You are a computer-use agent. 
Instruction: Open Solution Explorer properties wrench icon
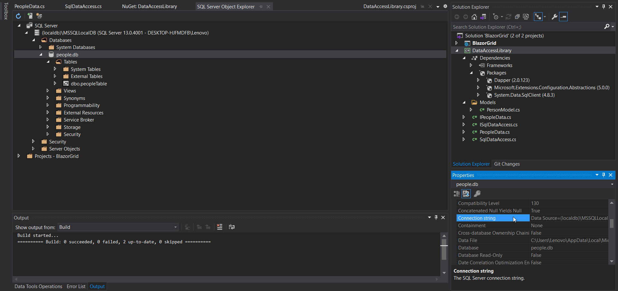pos(554,17)
